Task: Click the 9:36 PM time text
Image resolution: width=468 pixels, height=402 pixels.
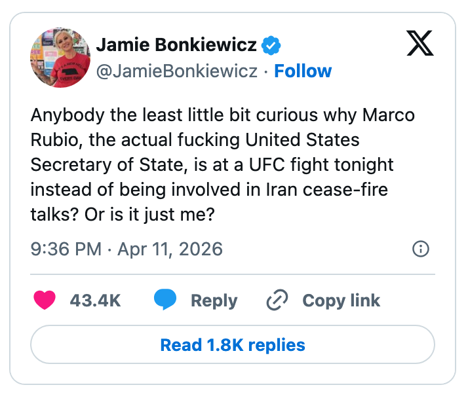Action: pos(66,249)
